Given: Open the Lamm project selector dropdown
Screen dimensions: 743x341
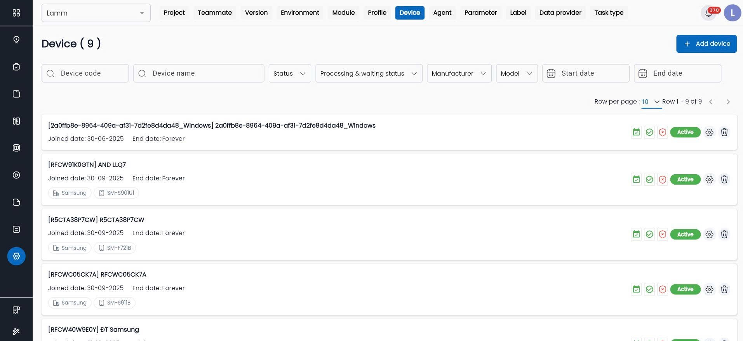Looking at the screenshot, I should point(96,13).
